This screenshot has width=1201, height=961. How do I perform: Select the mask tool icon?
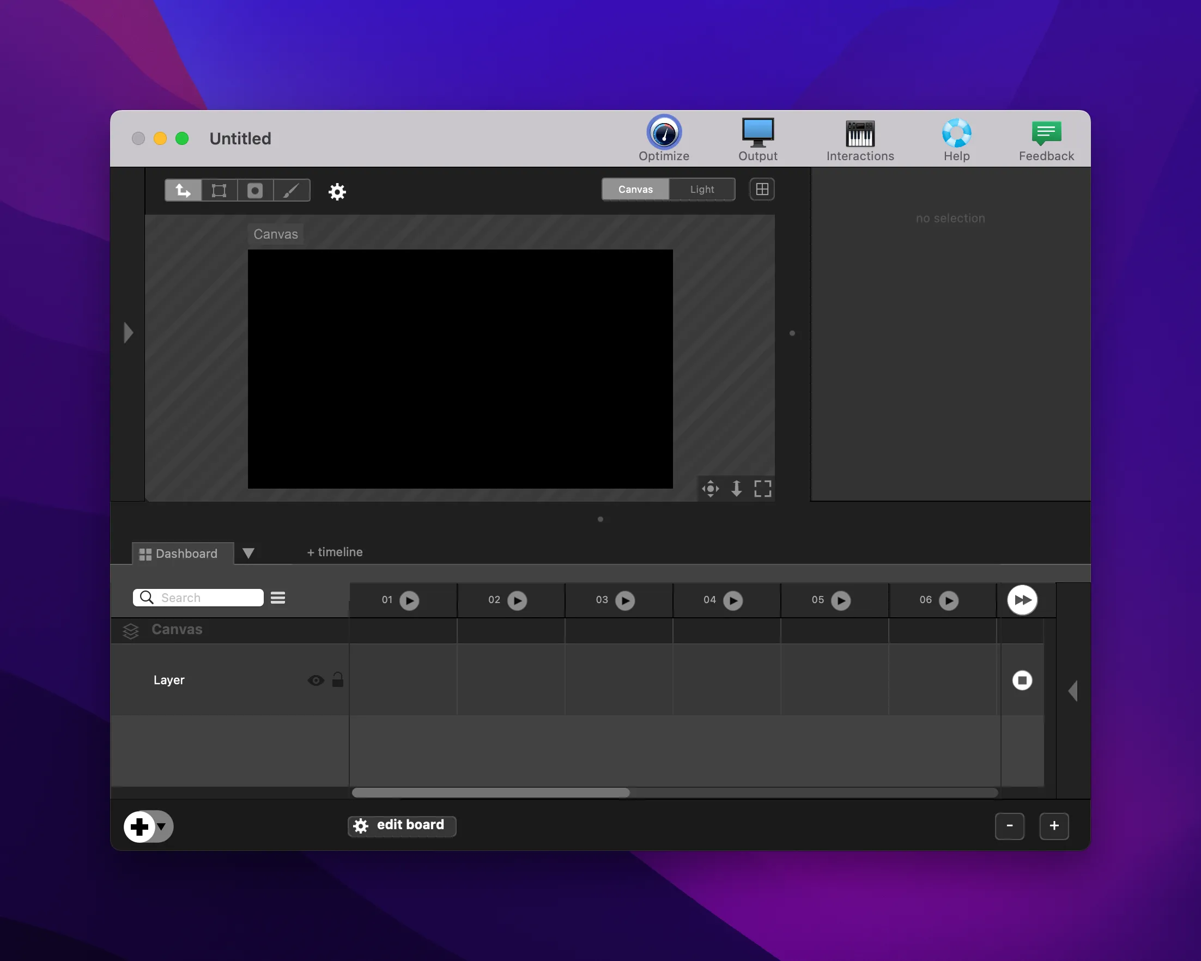click(x=254, y=191)
